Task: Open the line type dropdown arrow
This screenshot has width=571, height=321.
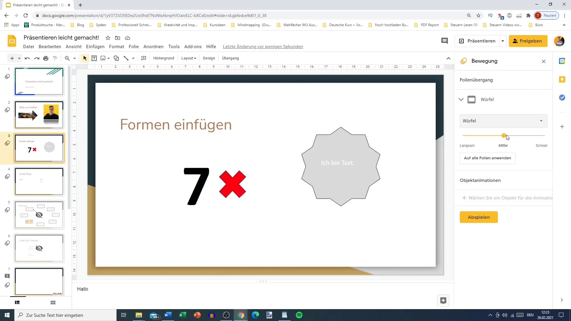Action: click(x=133, y=58)
